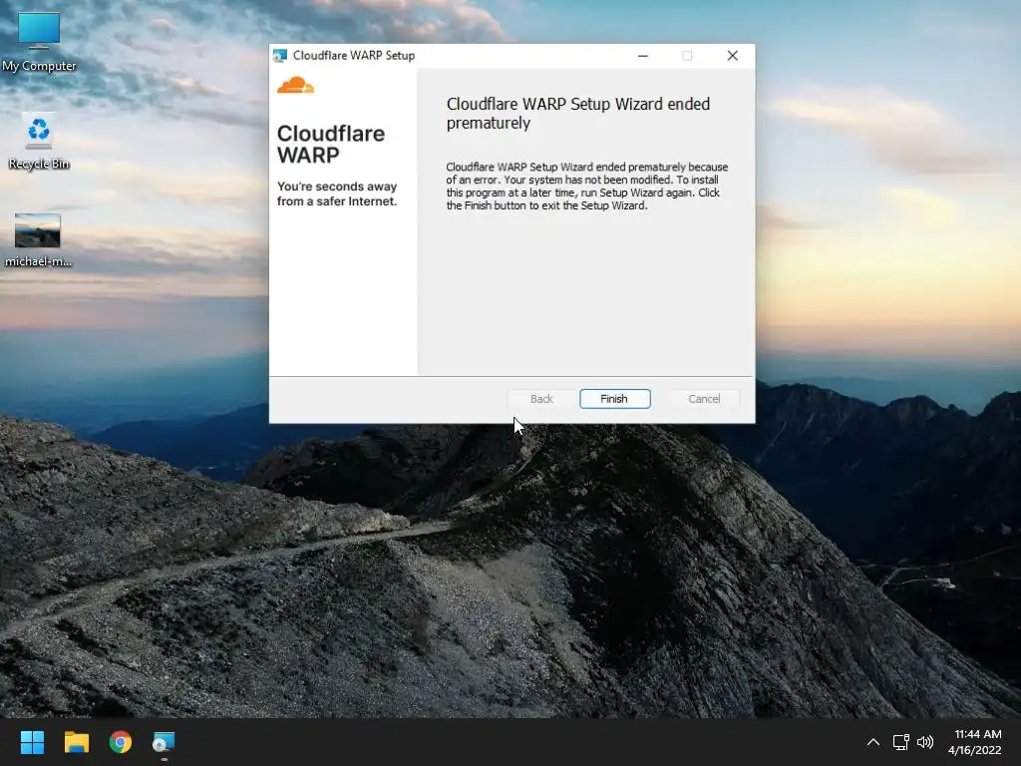The height and width of the screenshot is (766, 1021).
Task: Select the Recycle Bin desktop icon
Action: (39, 142)
